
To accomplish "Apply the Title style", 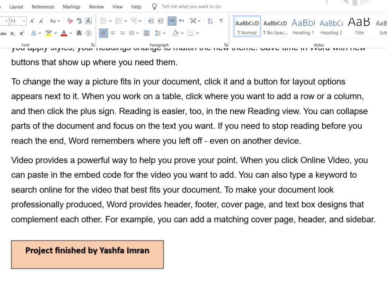I will pyautogui.click(x=359, y=26).
